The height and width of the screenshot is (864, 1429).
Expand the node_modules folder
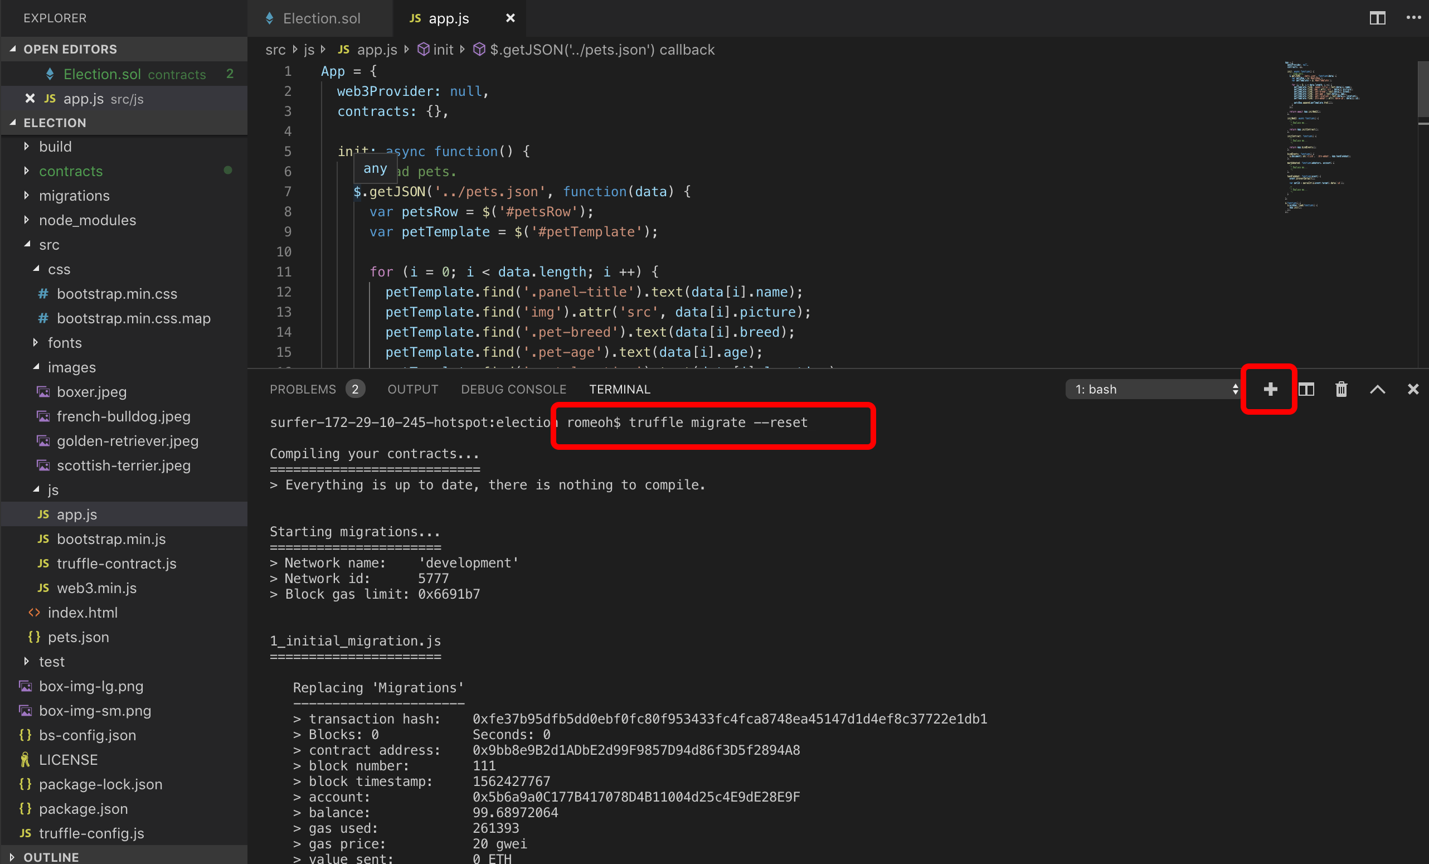[87, 220]
